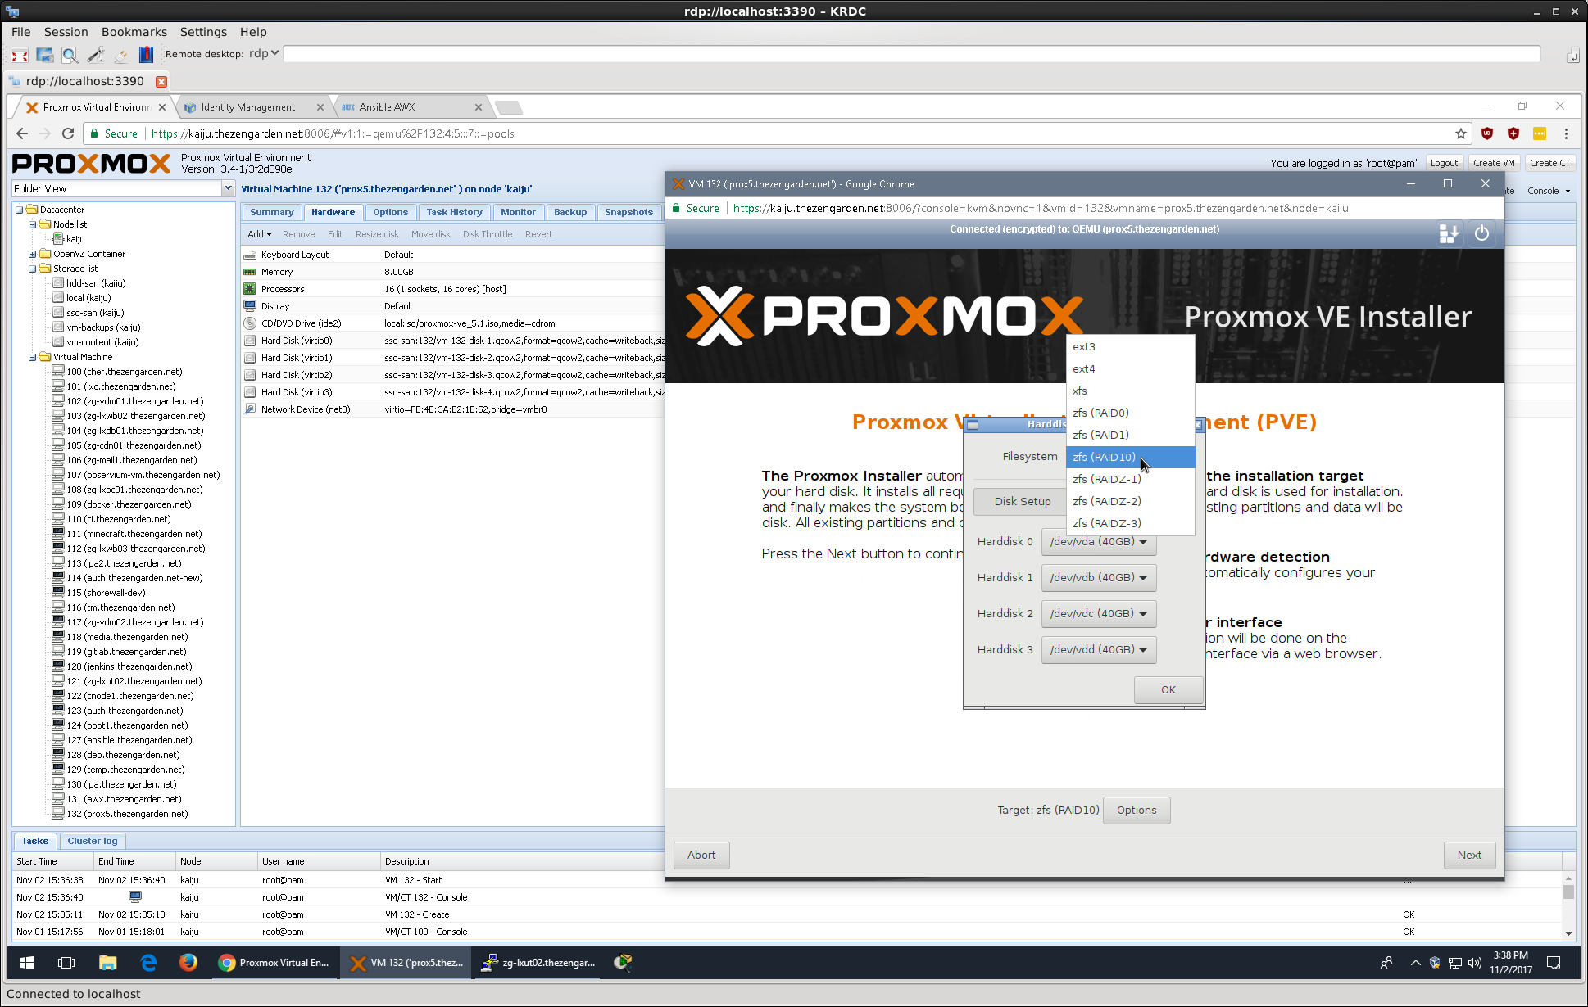Open the Task History tab
The image size is (1588, 1007).
[454, 212]
